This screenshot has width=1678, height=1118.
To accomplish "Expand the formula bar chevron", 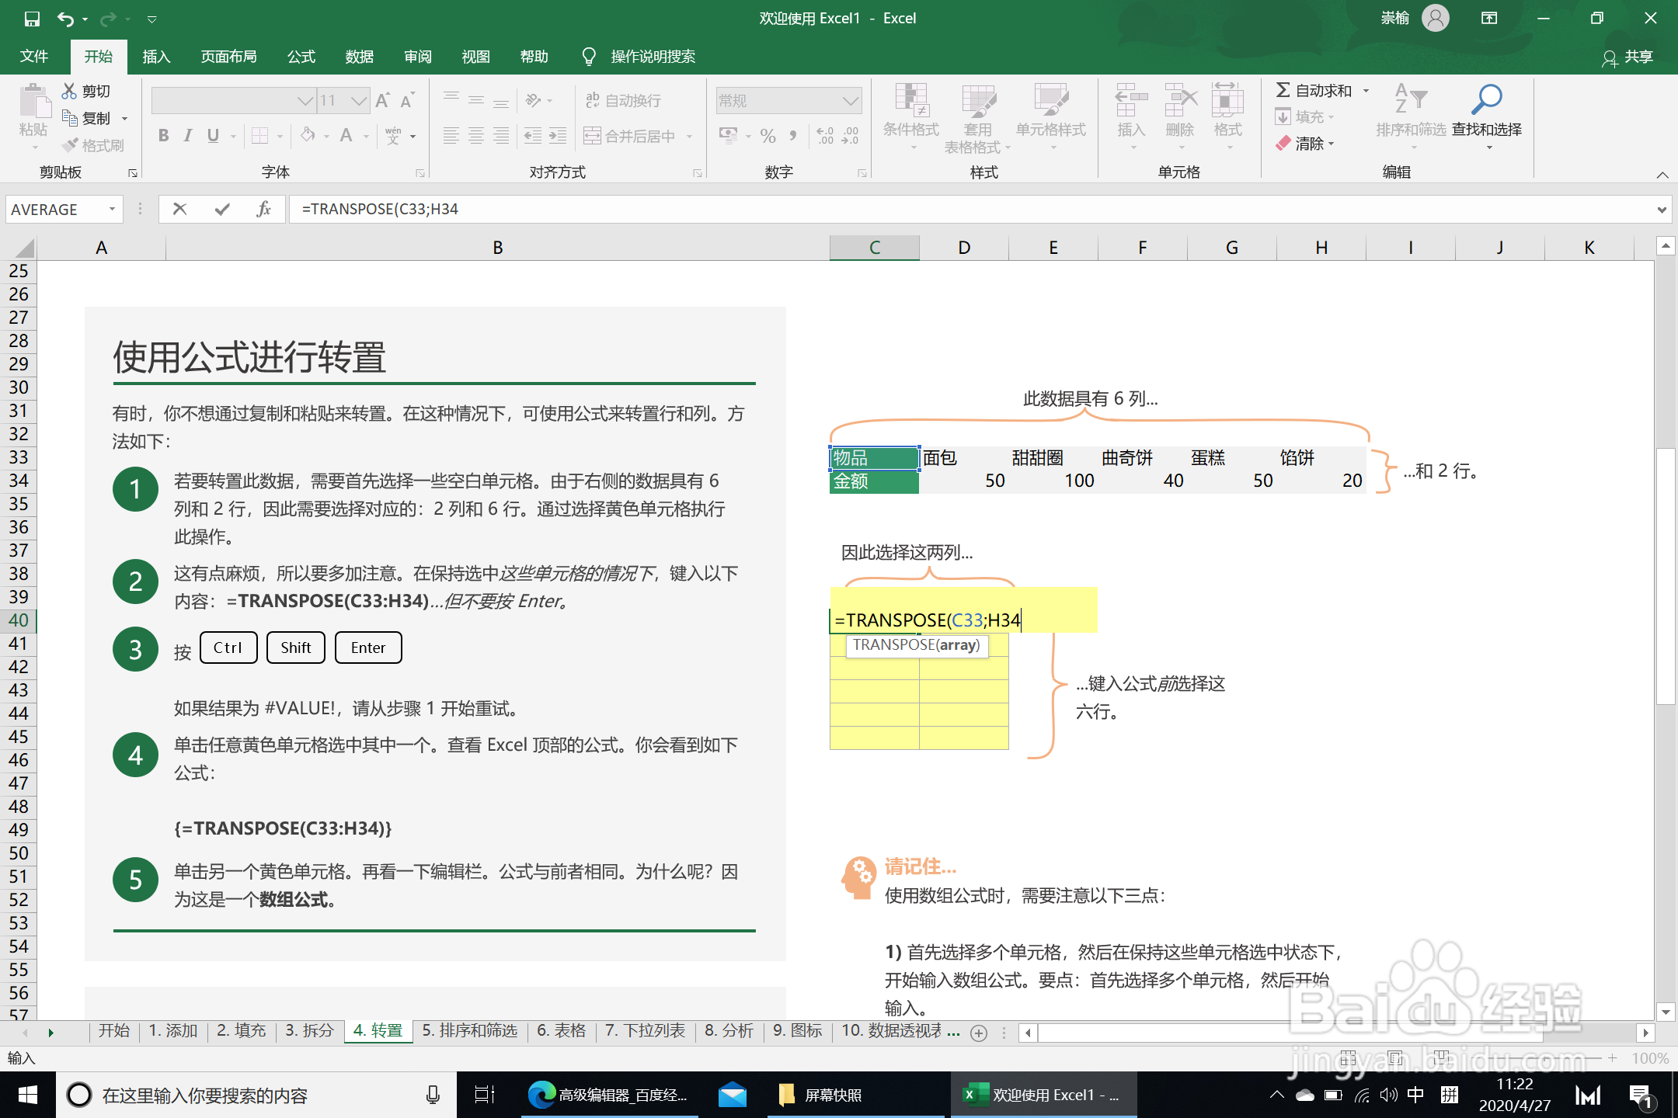I will (x=1661, y=209).
